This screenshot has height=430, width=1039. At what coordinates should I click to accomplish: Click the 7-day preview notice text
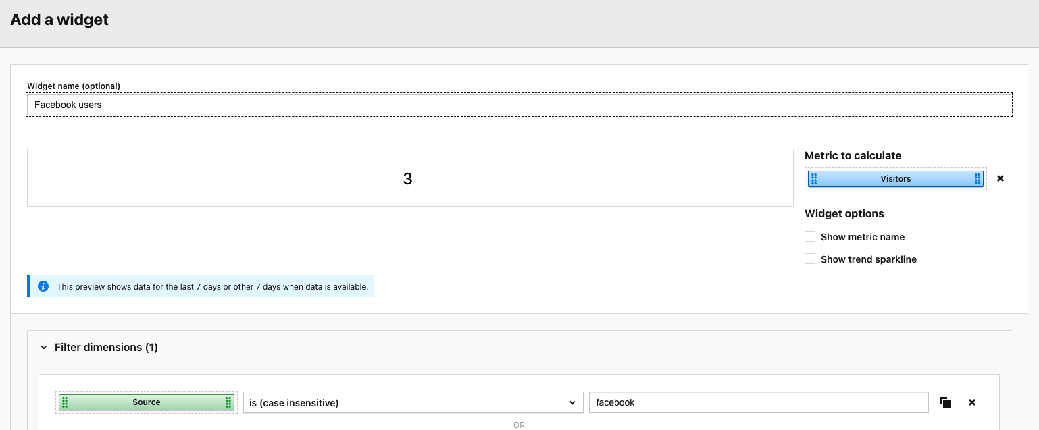tap(212, 287)
